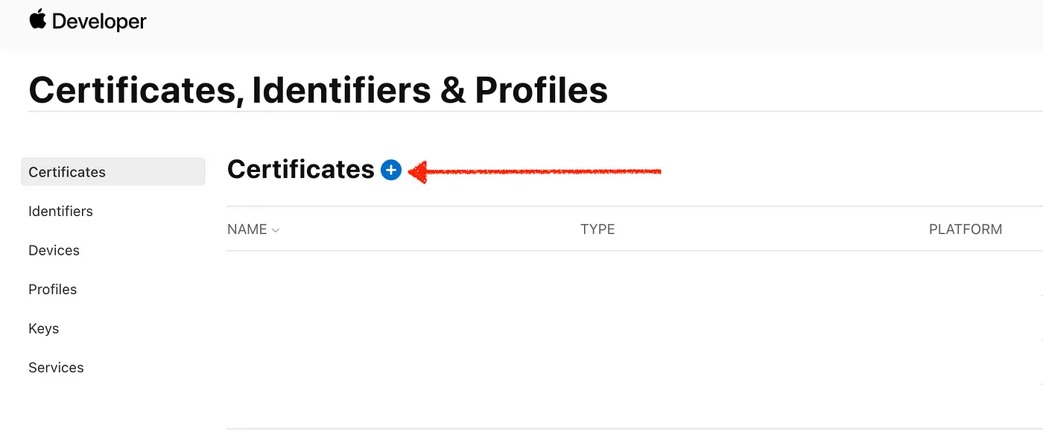The height and width of the screenshot is (431, 1043).
Task: Click the TYPE column header
Action: coord(597,229)
